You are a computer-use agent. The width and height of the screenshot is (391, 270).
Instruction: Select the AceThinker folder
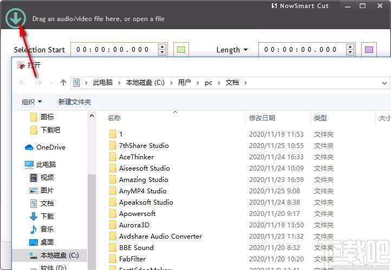coord(136,157)
